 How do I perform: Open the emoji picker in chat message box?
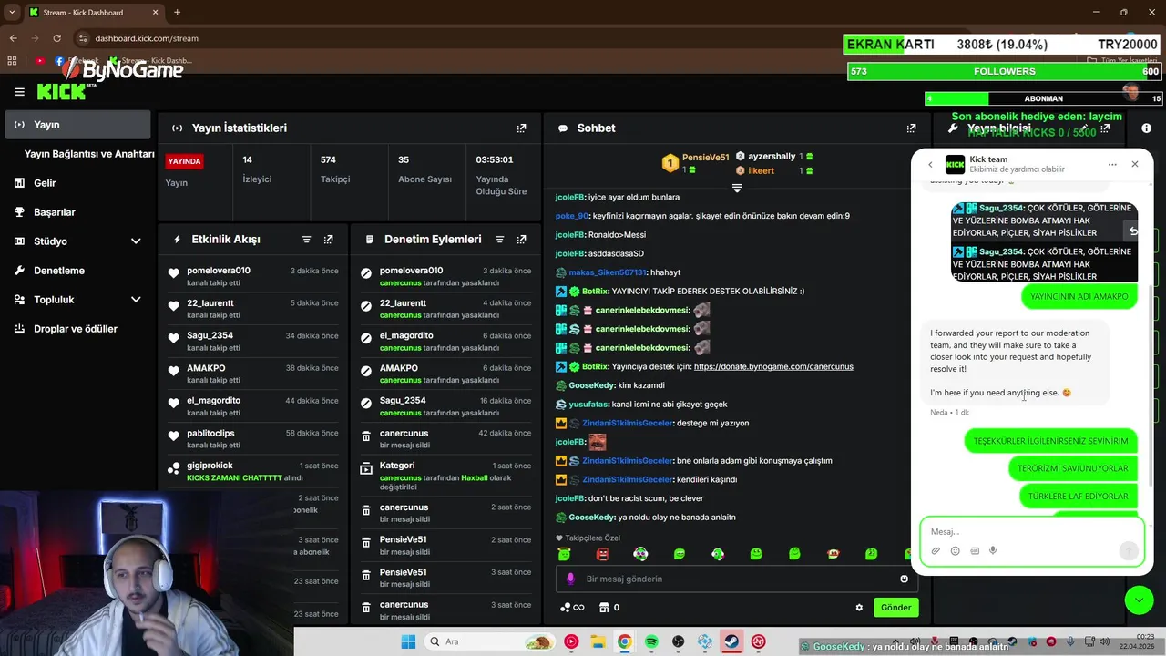[x=904, y=579]
